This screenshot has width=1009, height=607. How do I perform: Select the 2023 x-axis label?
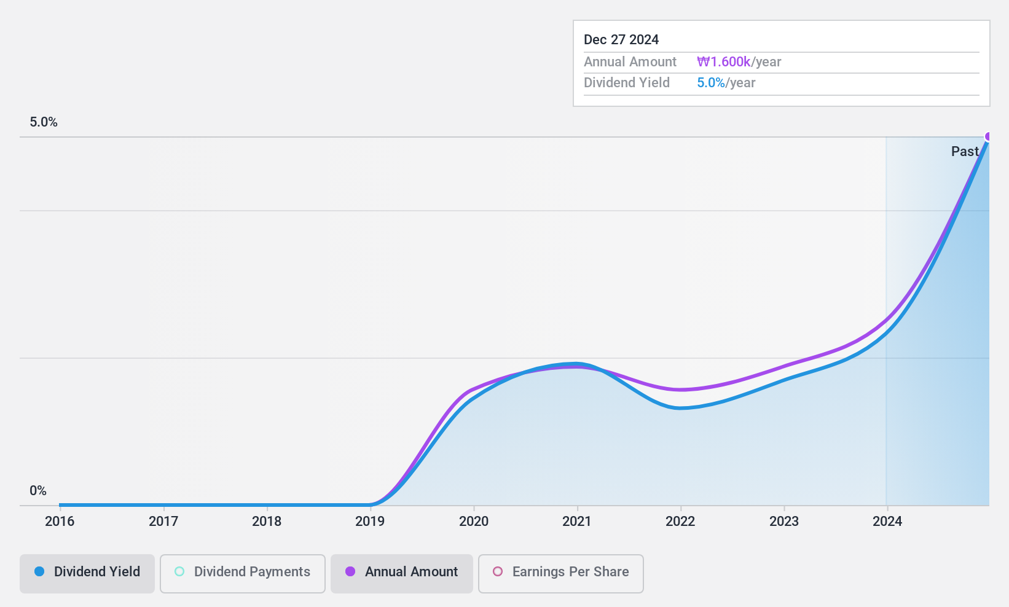(x=784, y=522)
